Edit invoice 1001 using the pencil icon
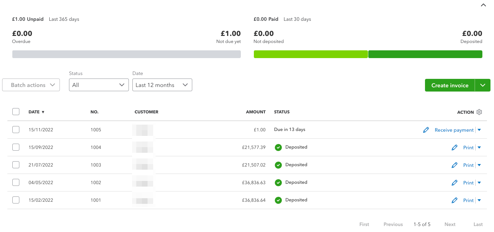Screen dimensions: 494x232 tap(454, 200)
